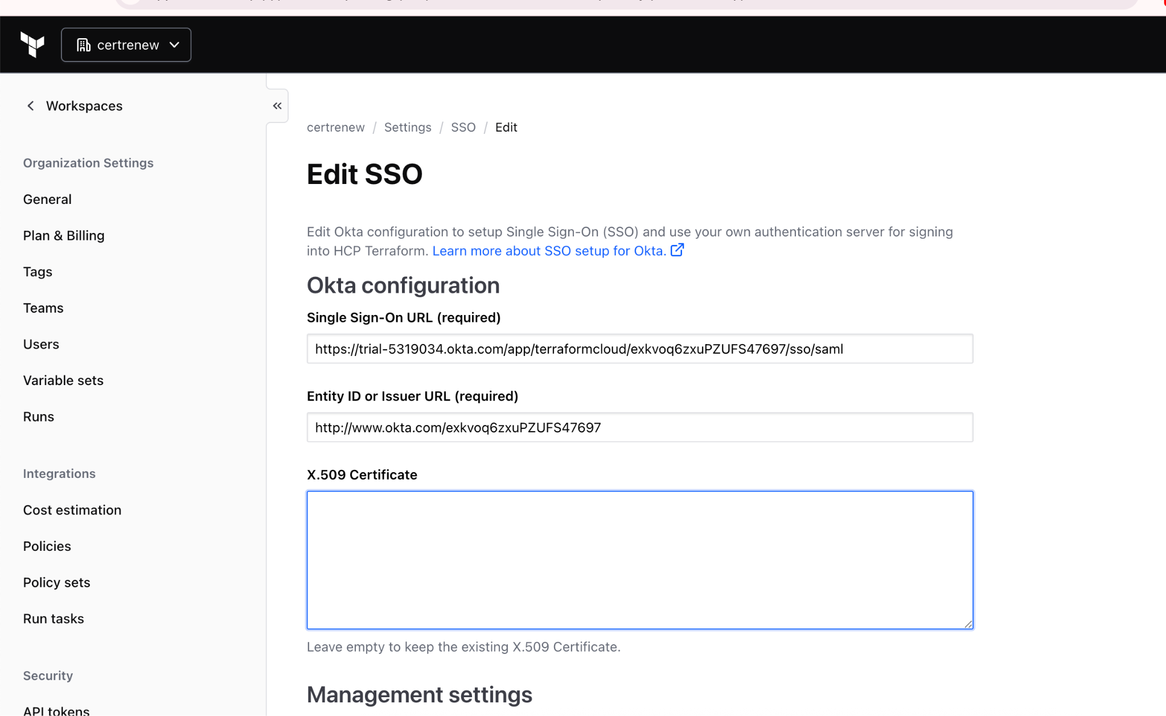Screen dimensions: 1166x716
Task: Click the Settings breadcrumb
Action: pyautogui.click(x=408, y=127)
